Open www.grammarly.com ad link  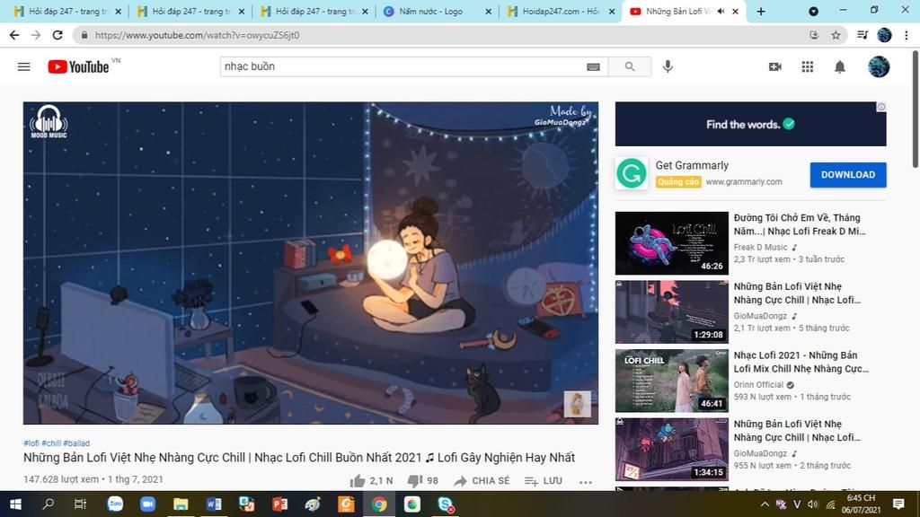(x=743, y=181)
